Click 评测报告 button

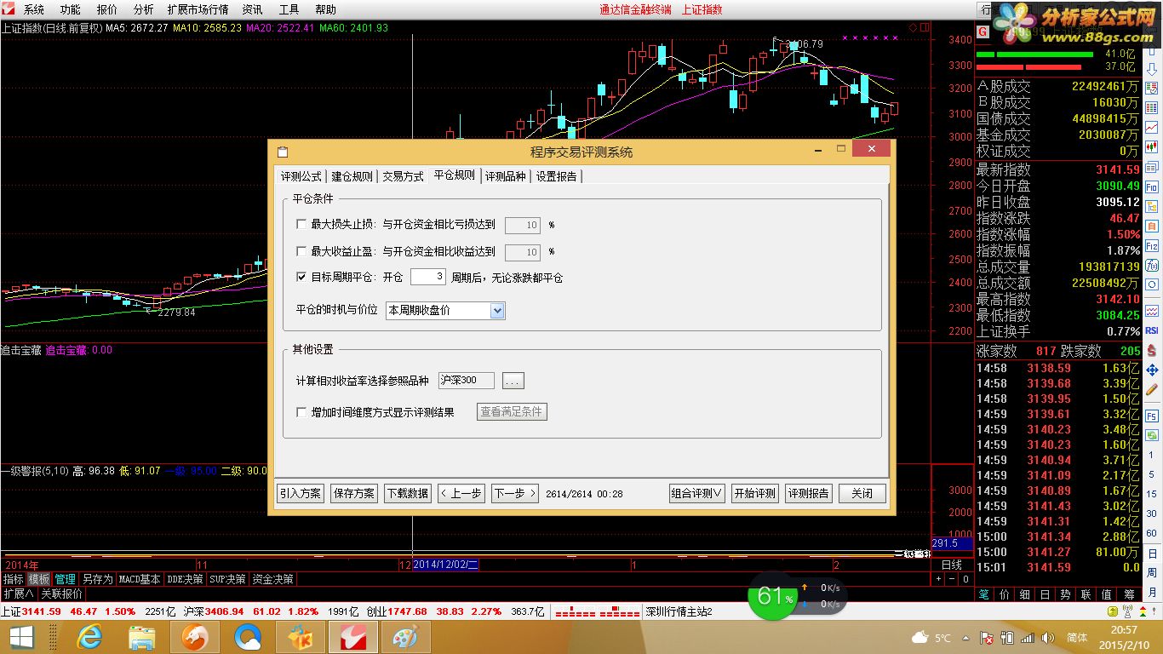(x=809, y=493)
